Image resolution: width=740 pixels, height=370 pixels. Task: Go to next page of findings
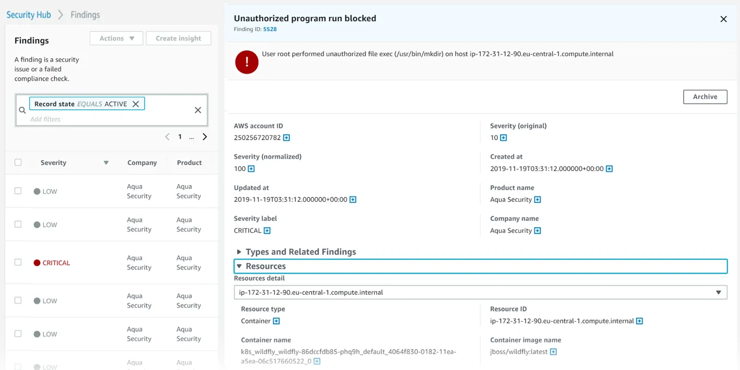point(205,137)
